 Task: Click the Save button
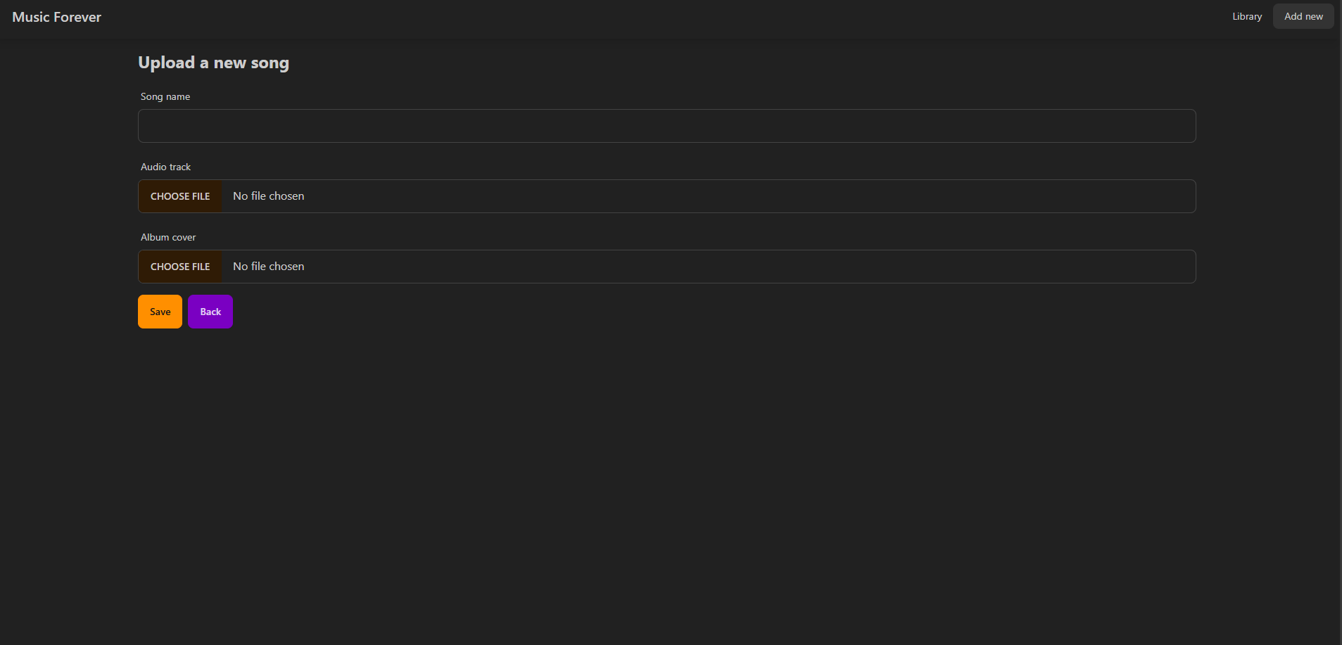(160, 311)
